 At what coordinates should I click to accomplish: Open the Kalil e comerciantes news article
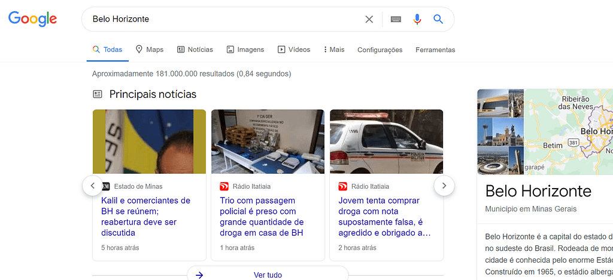pyautogui.click(x=146, y=216)
